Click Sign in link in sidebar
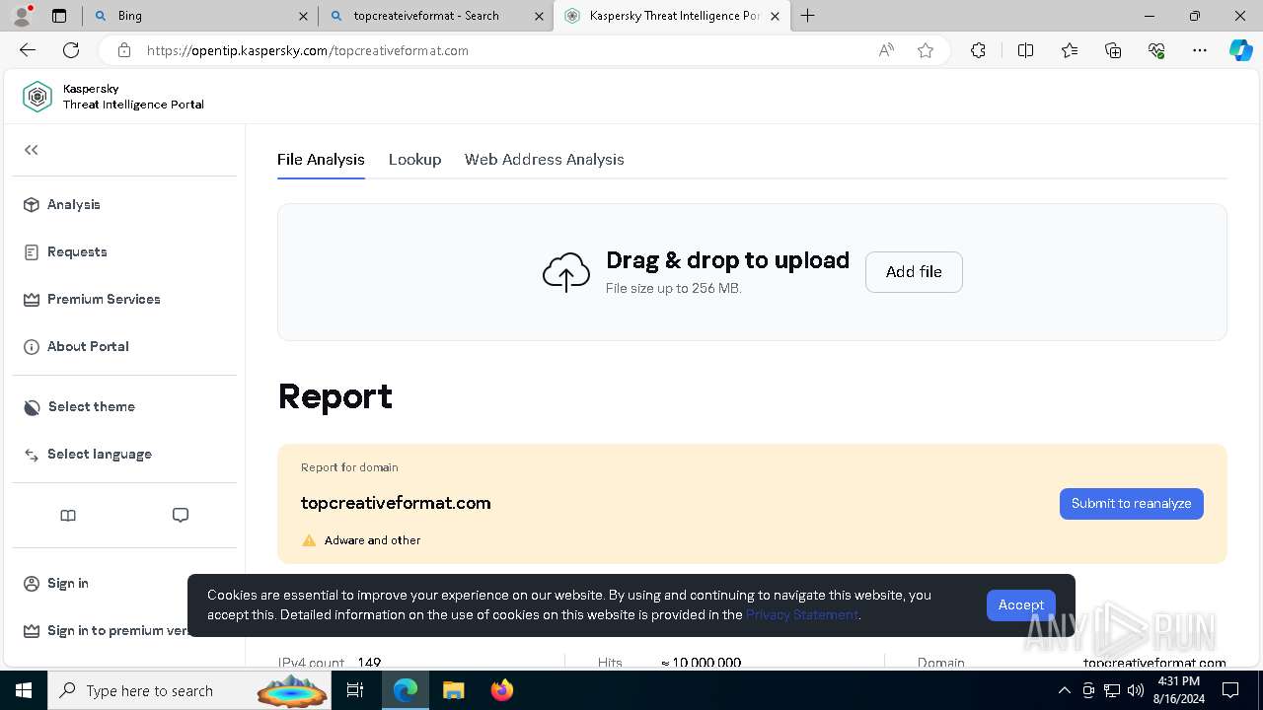The height and width of the screenshot is (710, 1263). pyautogui.click(x=55, y=583)
